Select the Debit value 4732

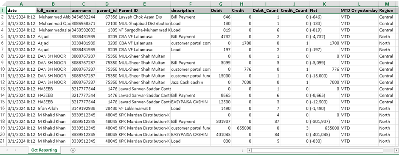click(221, 36)
